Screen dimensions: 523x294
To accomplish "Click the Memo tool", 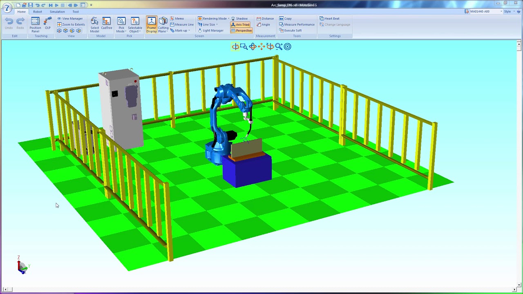I will click(177, 18).
